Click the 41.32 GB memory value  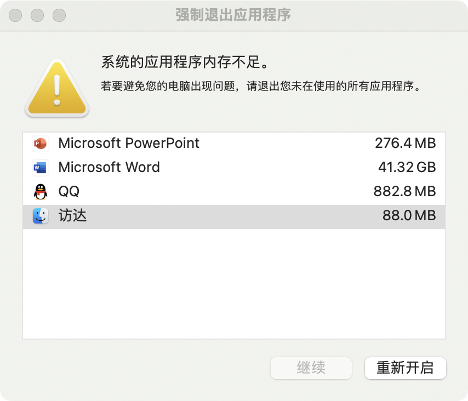(407, 168)
